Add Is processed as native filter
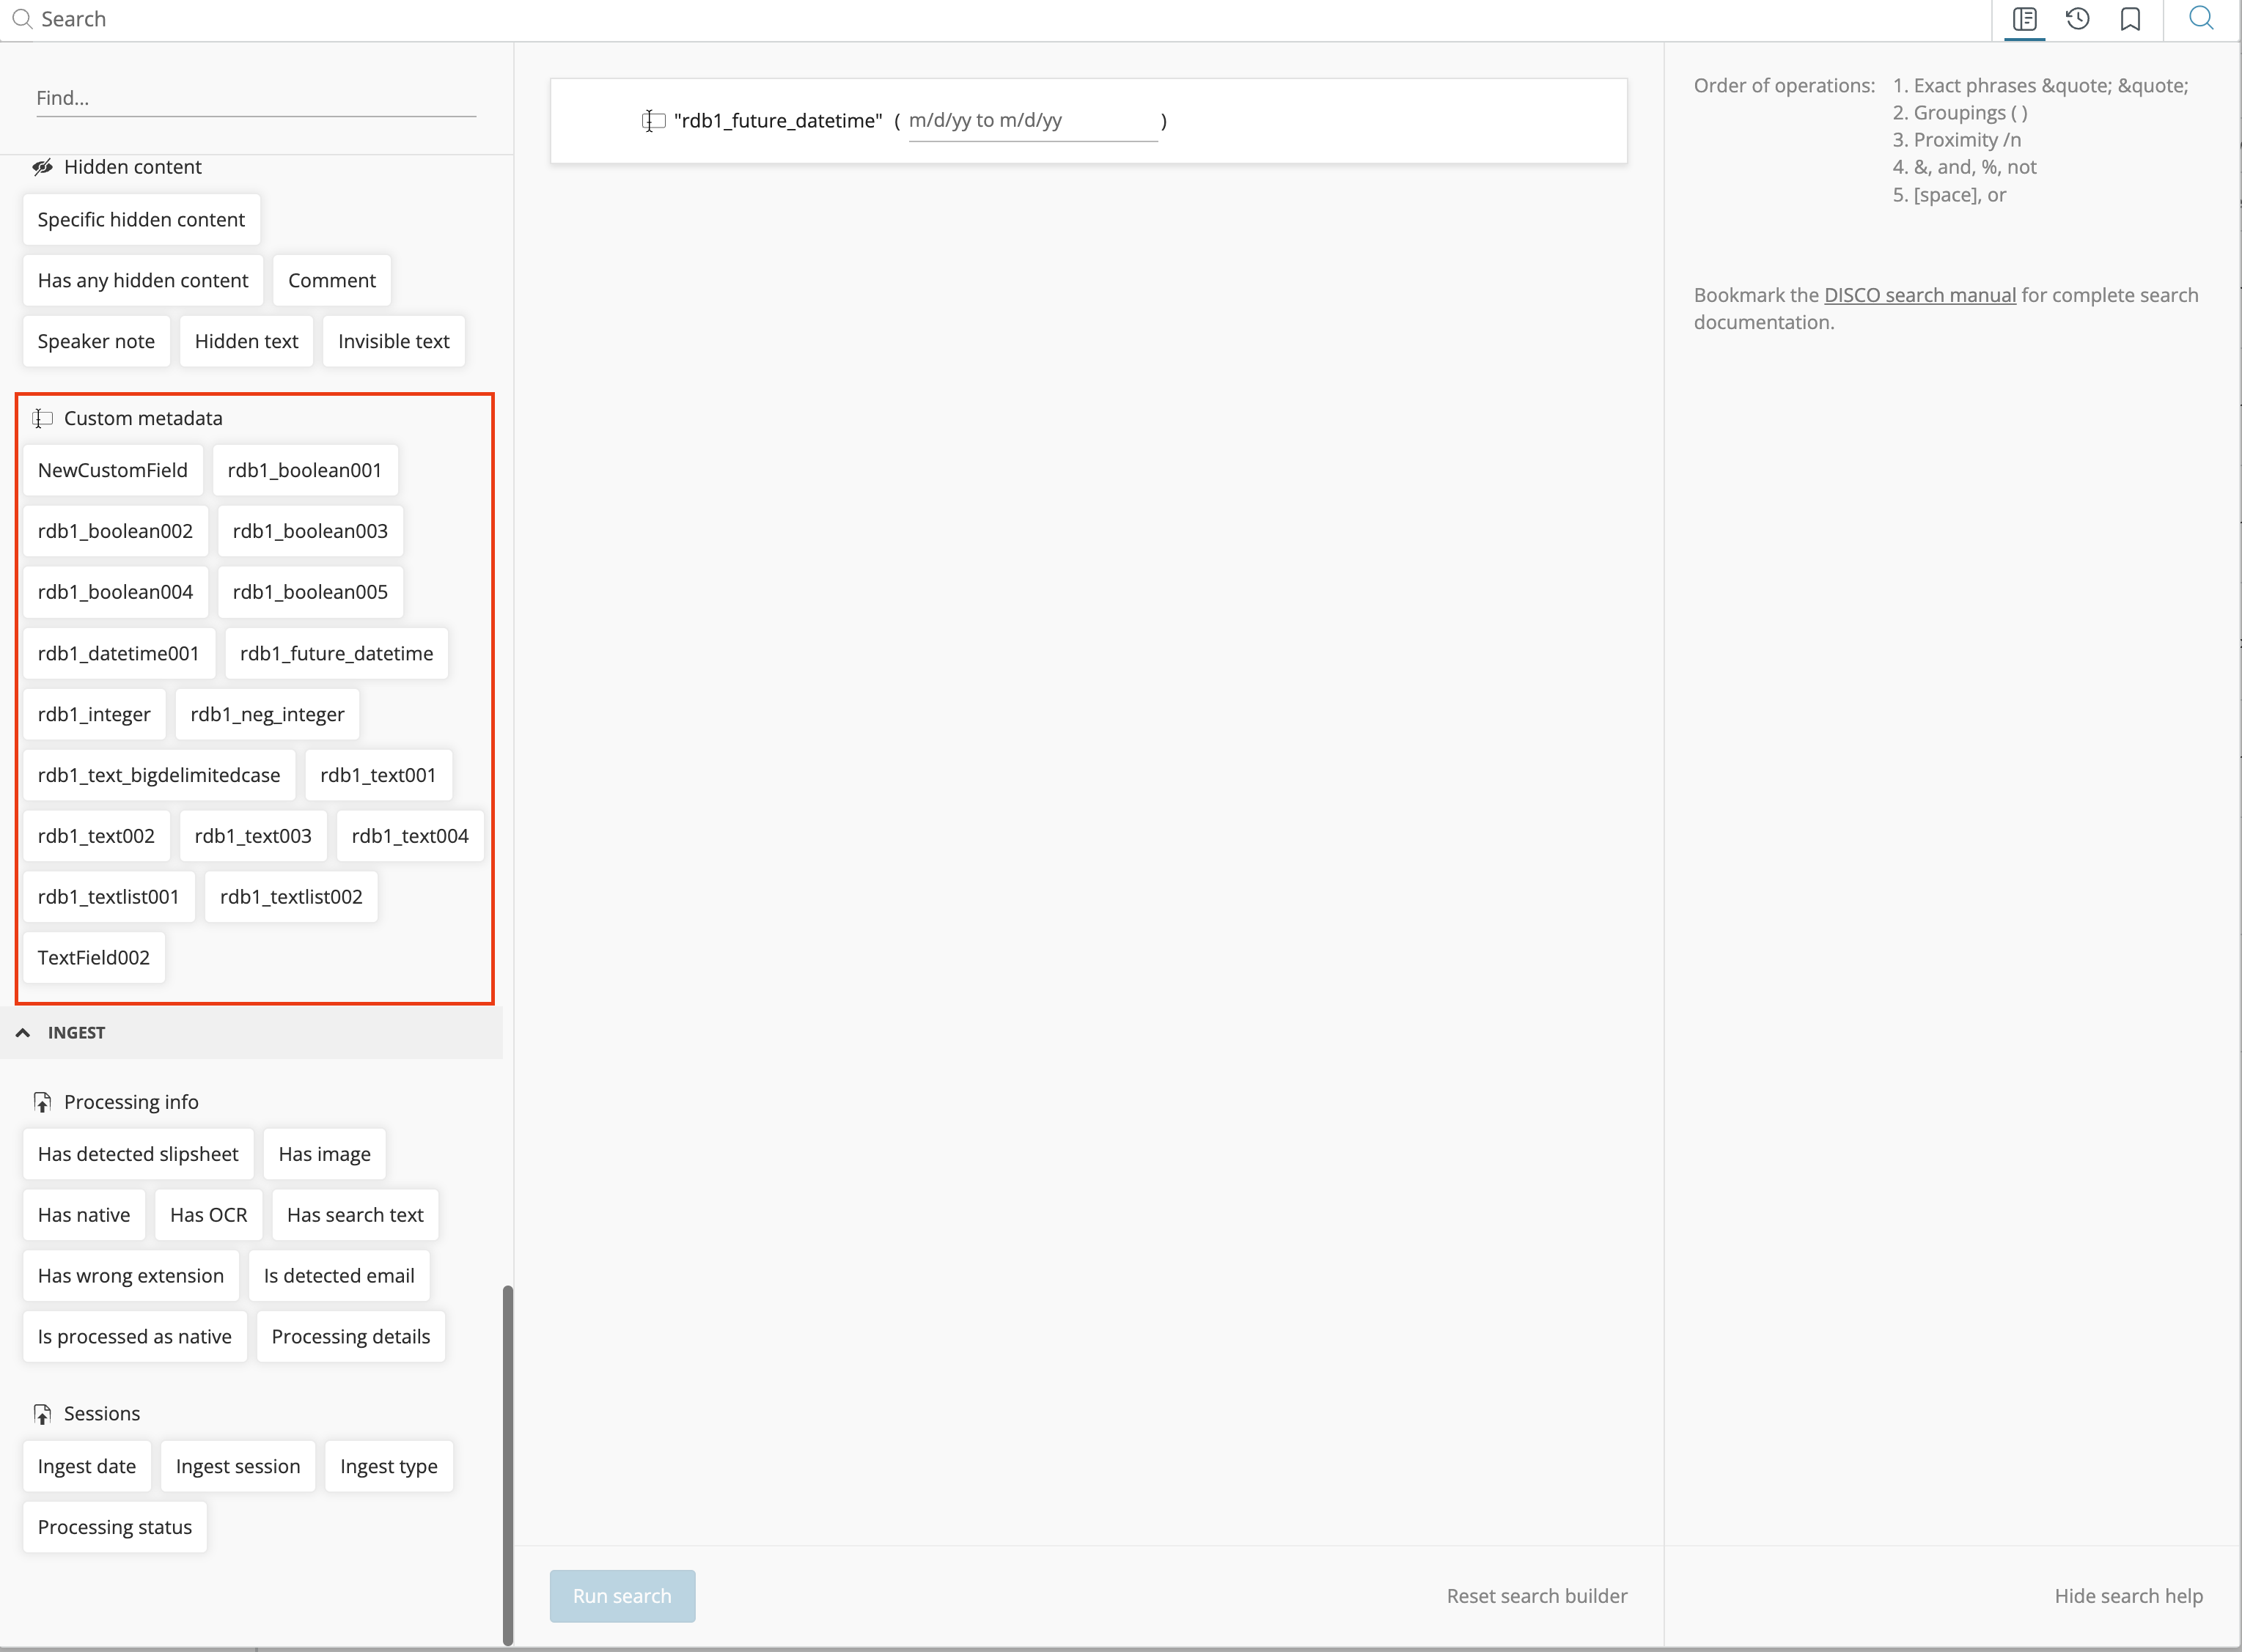The width and height of the screenshot is (2242, 1652). (135, 1337)
